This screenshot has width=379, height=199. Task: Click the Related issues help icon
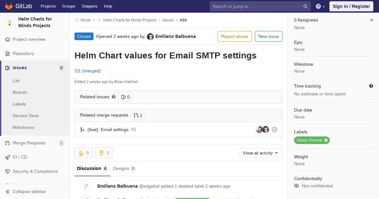click(x=114, y=97)
